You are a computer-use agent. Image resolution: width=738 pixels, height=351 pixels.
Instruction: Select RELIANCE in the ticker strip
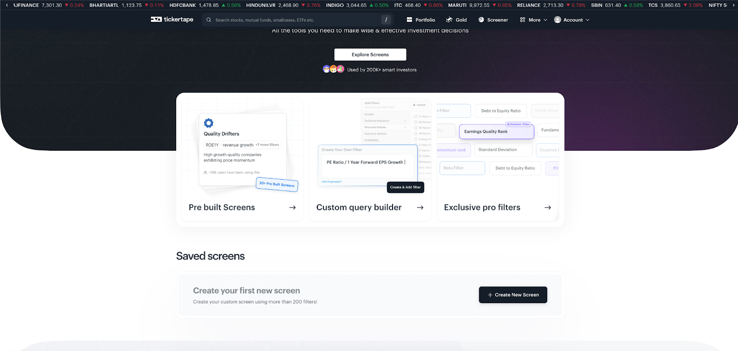point(551,5)
